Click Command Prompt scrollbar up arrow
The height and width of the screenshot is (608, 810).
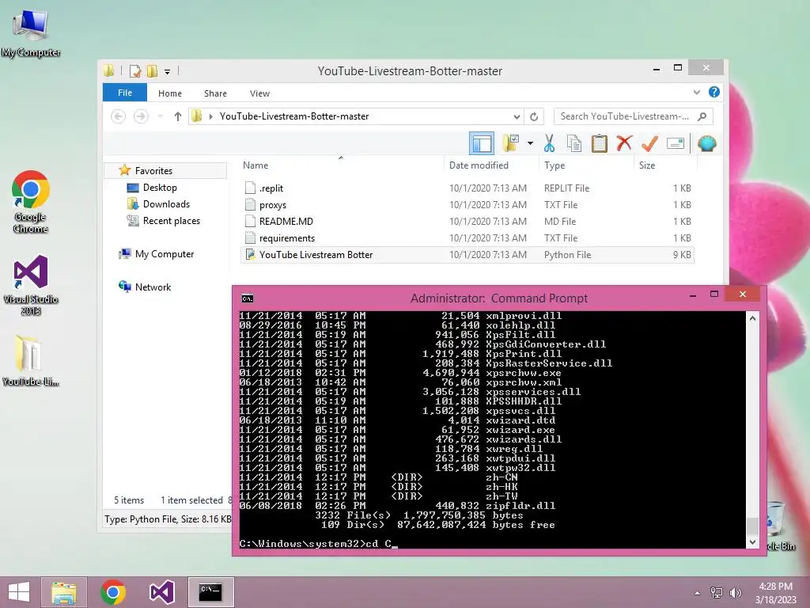(x=753, y=318)
